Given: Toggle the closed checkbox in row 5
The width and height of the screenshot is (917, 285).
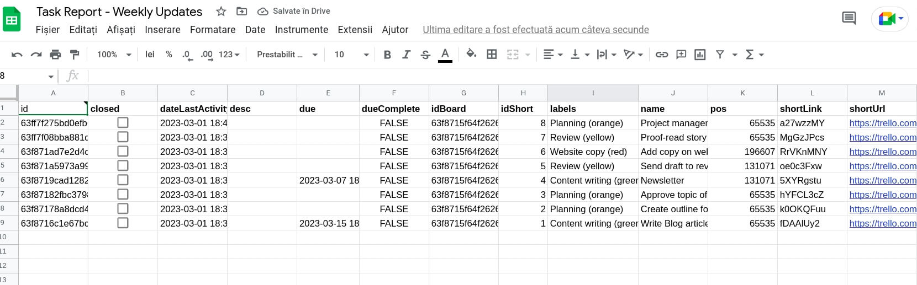Looking at the screenshot, I should [x=123, y=166].
